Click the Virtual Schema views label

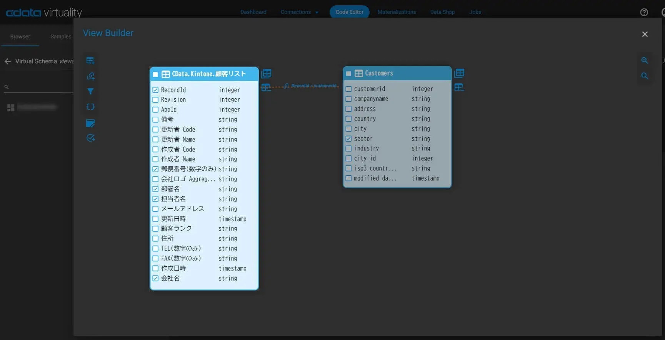point(44,61)
